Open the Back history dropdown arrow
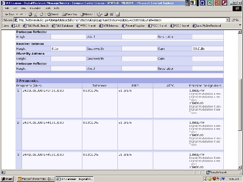 (x=17, y=14)
